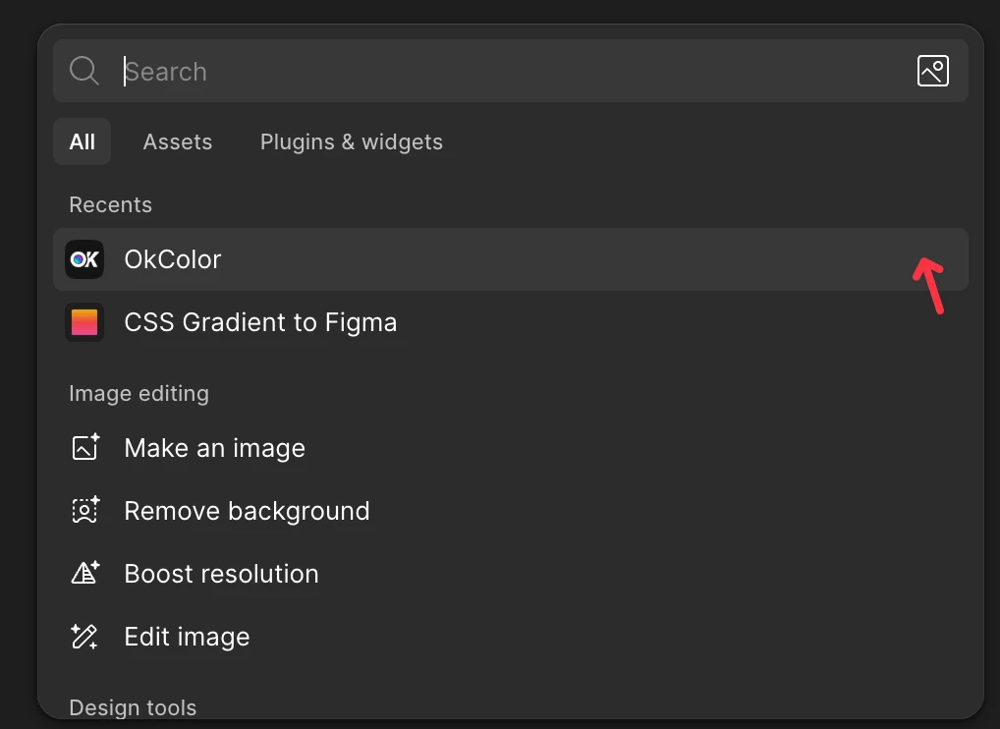Screen dimensions: 1000x729
Task: Click the Make an image sparkle icon
Action: click(x=85, y=448)
